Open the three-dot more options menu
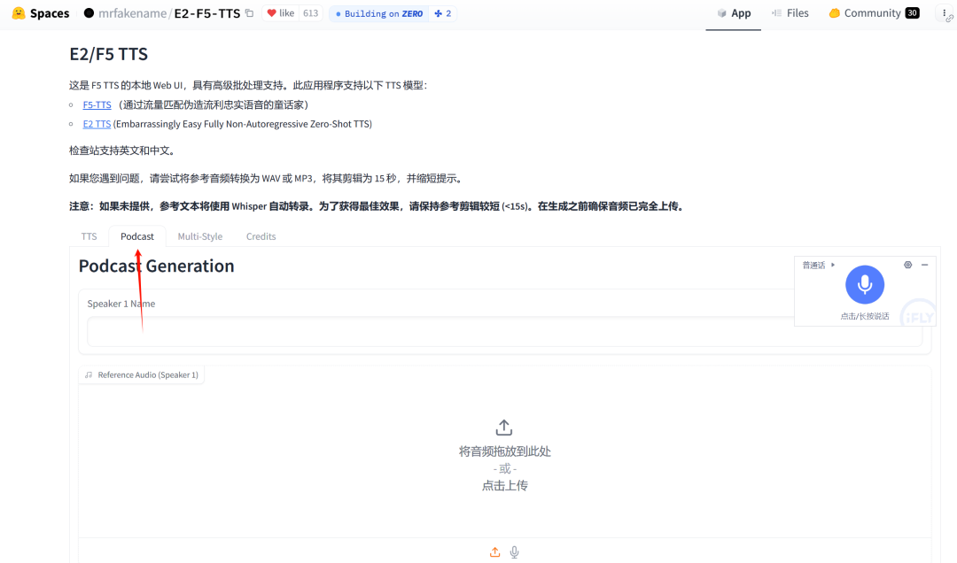This screenshot has height=563, width=957. (944, 13)
